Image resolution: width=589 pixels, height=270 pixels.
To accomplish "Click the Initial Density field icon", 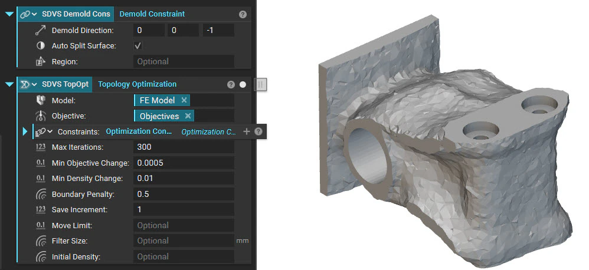I will [x=41, y=257].
